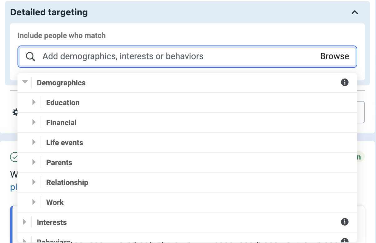The width and height of the screenshot is (376, 243).
Task: Expand the Interests category arrow
Action: point(25,222)
